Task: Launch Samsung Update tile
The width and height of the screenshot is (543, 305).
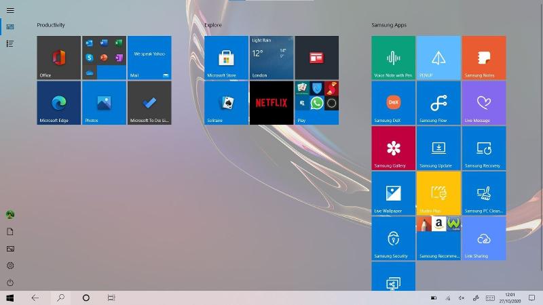Action: [438, 148]
